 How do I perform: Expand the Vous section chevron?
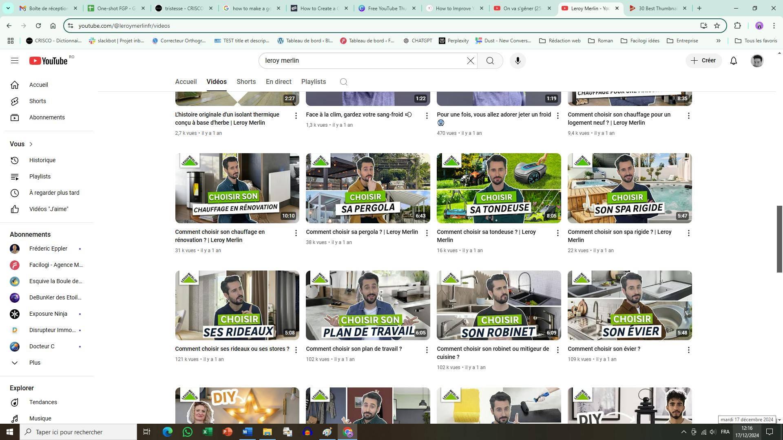point(31,144)
